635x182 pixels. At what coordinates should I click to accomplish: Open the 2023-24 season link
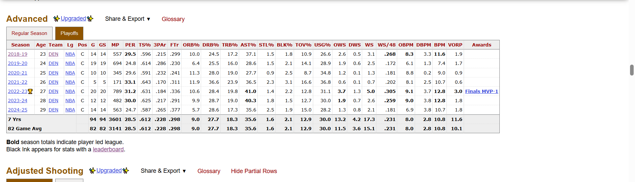[x=18, y=101]
